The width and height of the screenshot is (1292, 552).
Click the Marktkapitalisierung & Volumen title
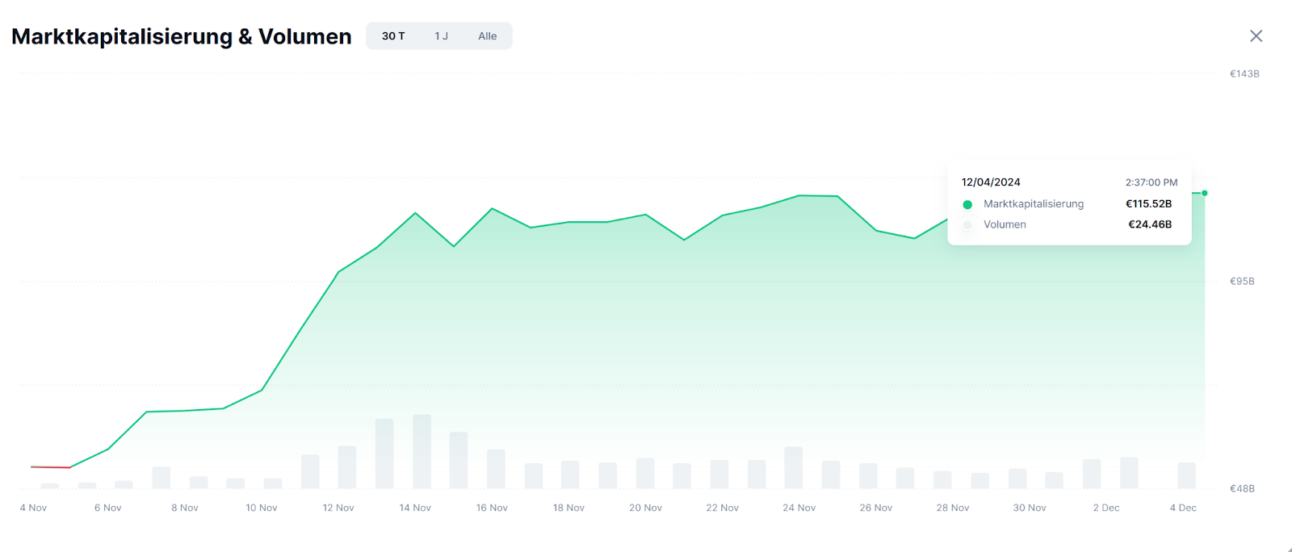pyautogui.click(x=182, y=36)
